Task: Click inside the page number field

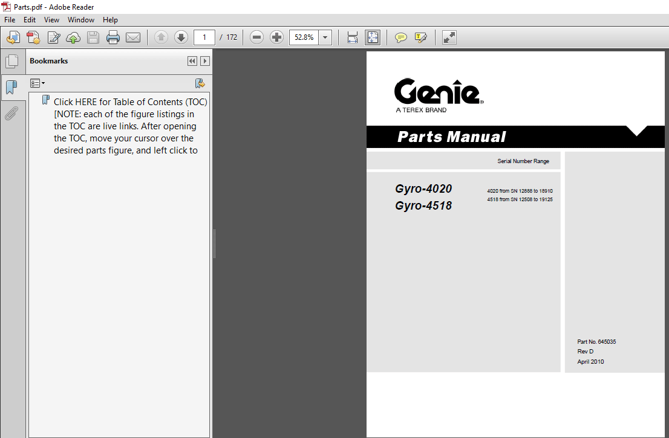Action: 204,37
